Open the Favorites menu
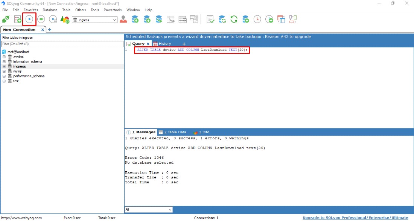 (x=31, y=10)
